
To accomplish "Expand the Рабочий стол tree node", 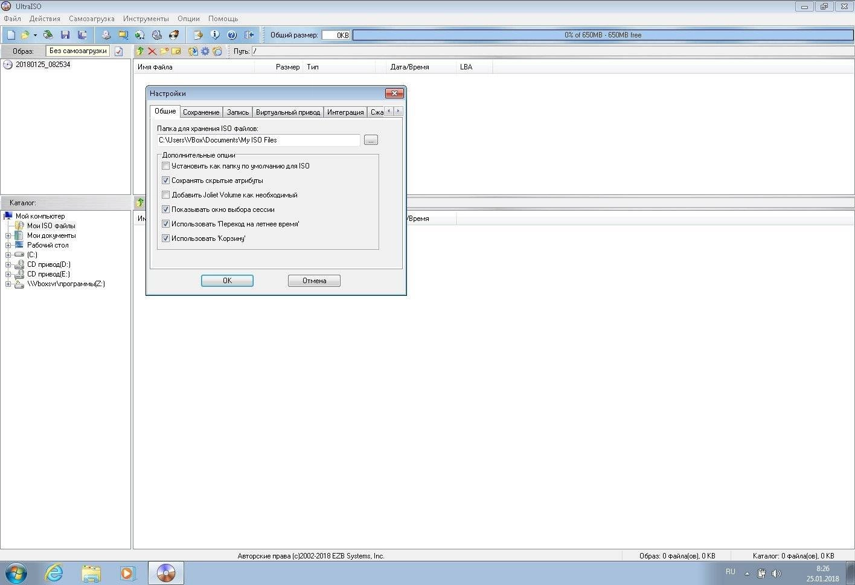I will 8,245.
